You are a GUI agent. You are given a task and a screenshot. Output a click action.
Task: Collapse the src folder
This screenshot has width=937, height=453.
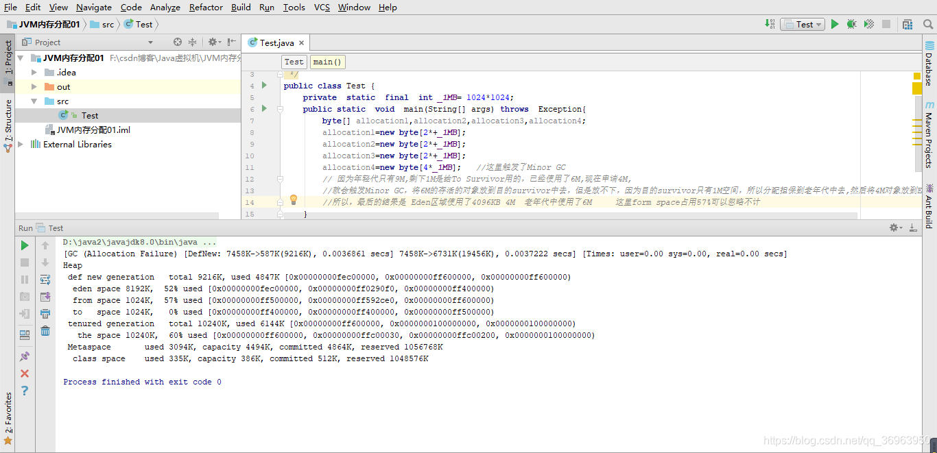click(34, 101)
